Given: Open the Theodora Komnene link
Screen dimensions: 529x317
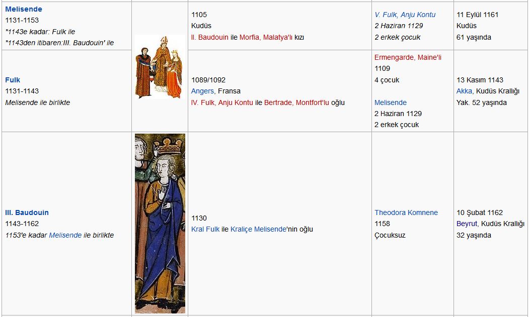Looking at the screenshot, I should point(406,213).
